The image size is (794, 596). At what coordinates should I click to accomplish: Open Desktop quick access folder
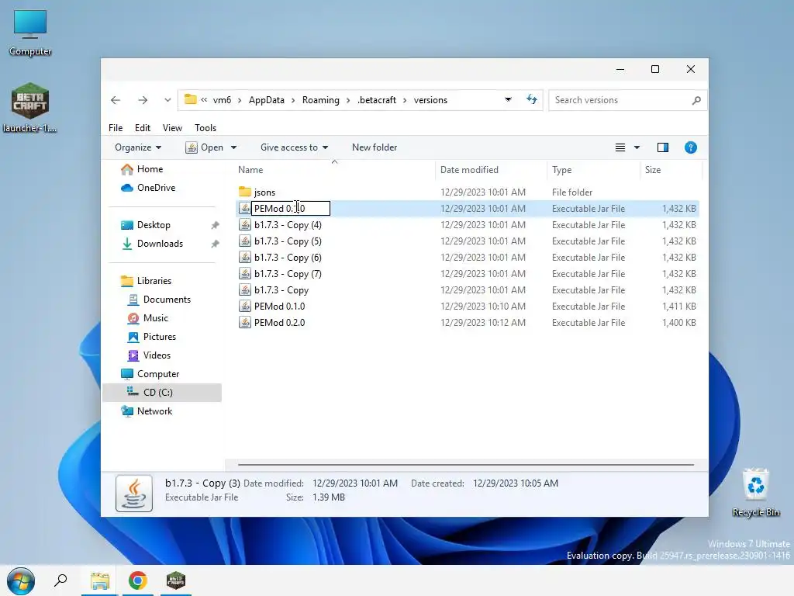[x=145, y=225]
